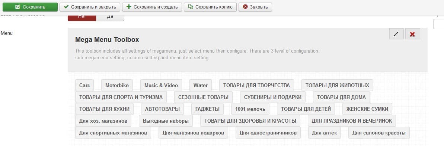This screenshot has height=146, width=444.
Task: Pick the СЕЗОННЫЕ ТОВАРЫ menu item
Action: point(203,97)
